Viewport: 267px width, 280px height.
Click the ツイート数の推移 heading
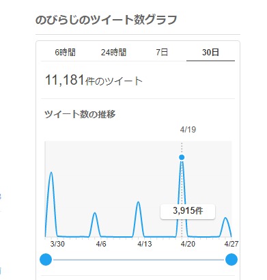(80, 114)
